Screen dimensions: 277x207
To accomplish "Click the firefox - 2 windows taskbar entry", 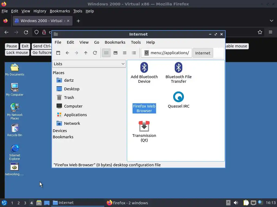I will coord(127,203).
